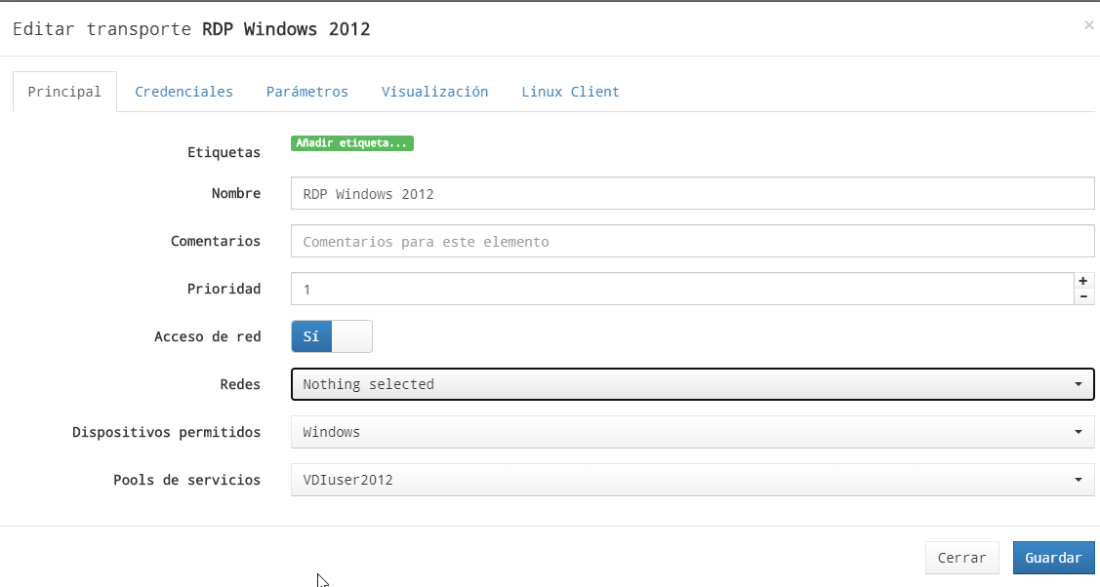Click the minus icon to decrease Prioridad
Viewport: 1100px width, 587px height.
[x=1083, y=296]
